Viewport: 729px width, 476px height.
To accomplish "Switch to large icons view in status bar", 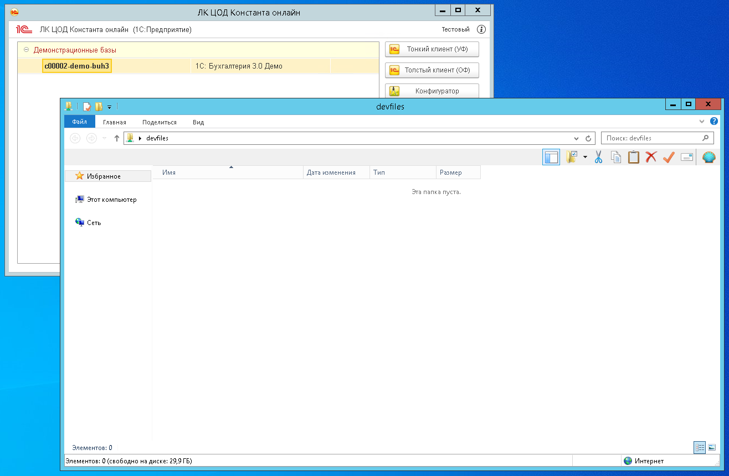I will [712, 447].
